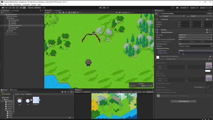The width and height of the screenshot is (213, 120).
Task: Open Transform component help icon
Action: [207, 19]
